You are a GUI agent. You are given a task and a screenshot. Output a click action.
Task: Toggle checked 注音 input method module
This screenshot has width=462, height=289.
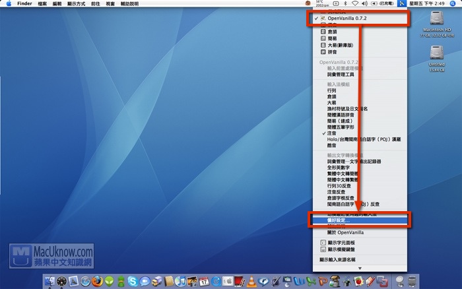(x=360, y=133)
